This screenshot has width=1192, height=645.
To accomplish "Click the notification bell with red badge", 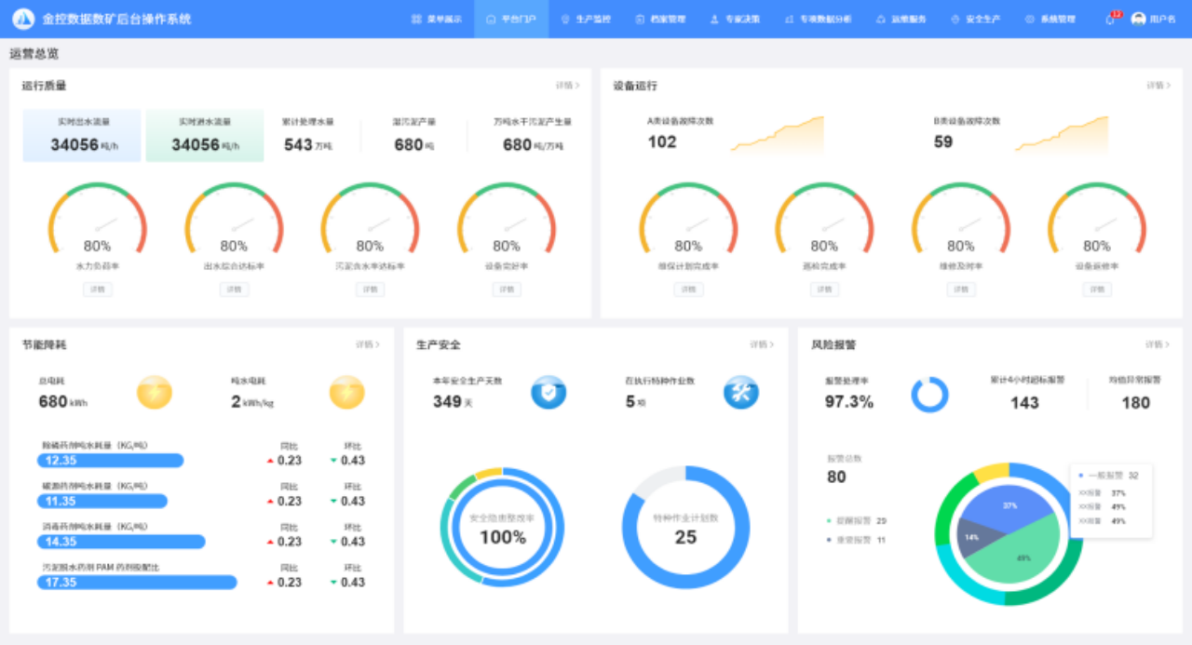I will pos(1111,19).
